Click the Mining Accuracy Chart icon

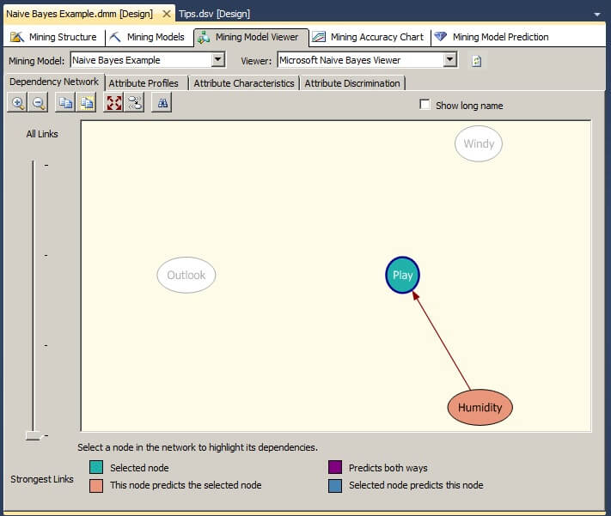[319, 37]
